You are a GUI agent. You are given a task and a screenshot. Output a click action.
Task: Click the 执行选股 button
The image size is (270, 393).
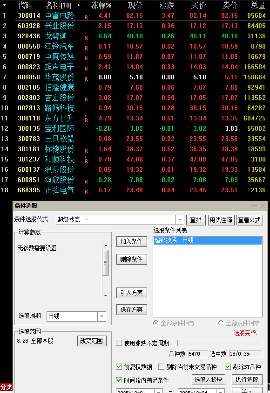pos(247,380)
